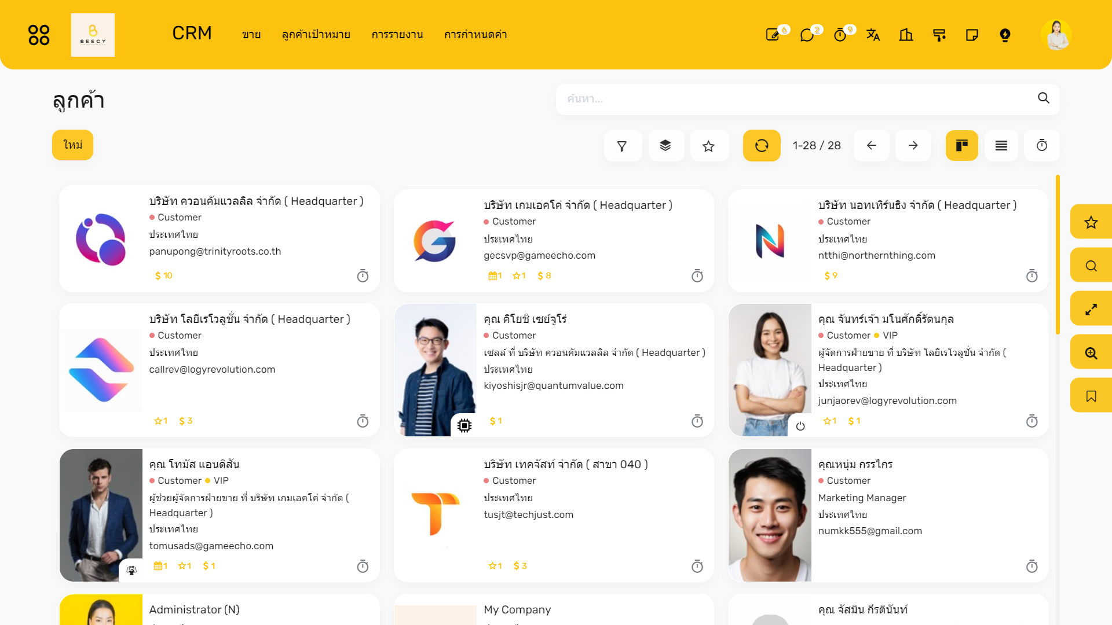Viewport: 1112px width, 625px height.
Task: Open the company building icon
Action: click(906, 35)
